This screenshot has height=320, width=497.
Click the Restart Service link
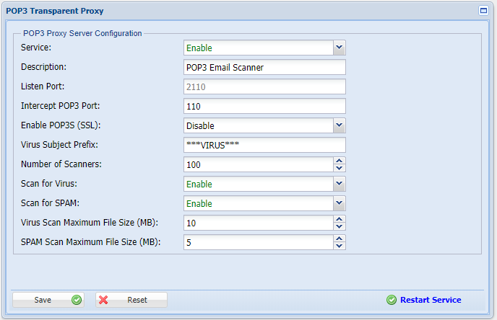click(431, 300)
